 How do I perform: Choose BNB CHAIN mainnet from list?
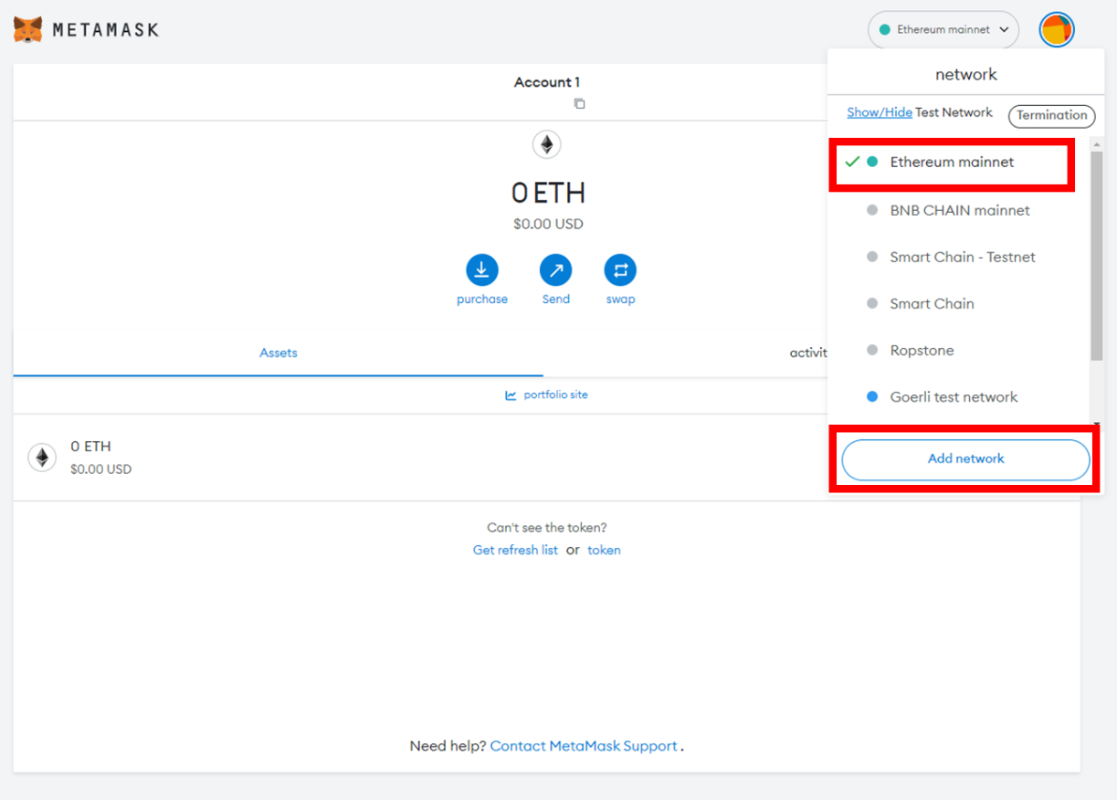[x=959, y=210]
